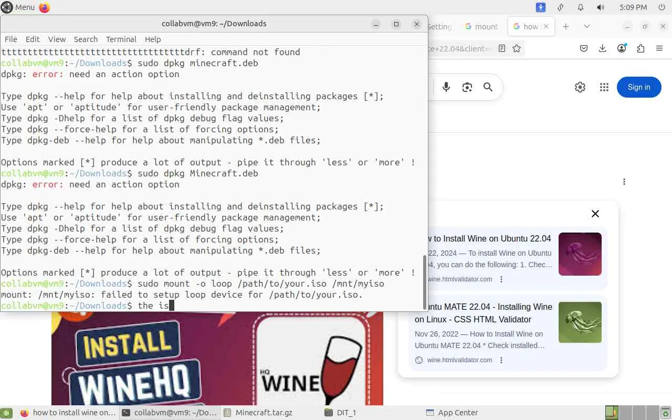Open options for the first wine.htmlvalidator.com result
Viewport: 672px width, 420px height.
point(501,279)
